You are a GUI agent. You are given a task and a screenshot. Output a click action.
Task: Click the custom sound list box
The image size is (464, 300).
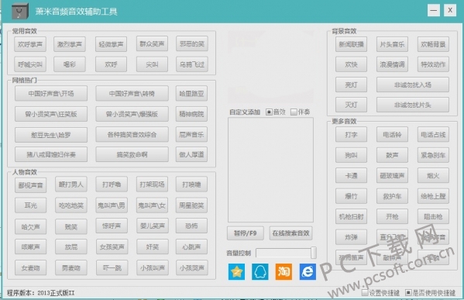(x=270, y=170)
